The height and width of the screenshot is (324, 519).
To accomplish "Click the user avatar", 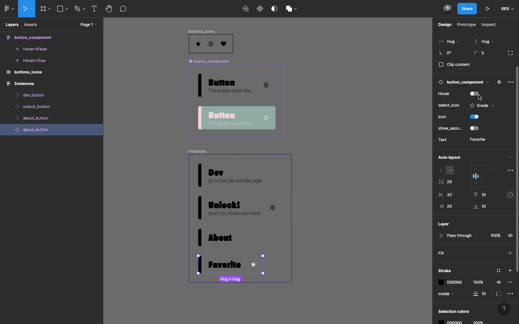I will (x=447, y=9).
